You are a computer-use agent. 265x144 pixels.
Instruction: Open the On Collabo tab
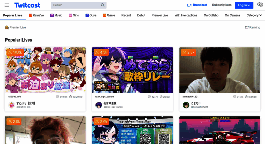click(211, 15)
